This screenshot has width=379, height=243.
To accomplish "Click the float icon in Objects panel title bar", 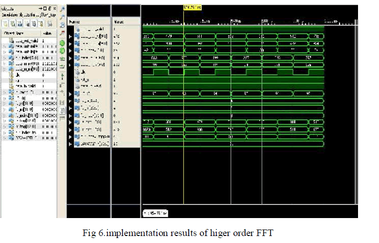I will click(x=46, y=9).
